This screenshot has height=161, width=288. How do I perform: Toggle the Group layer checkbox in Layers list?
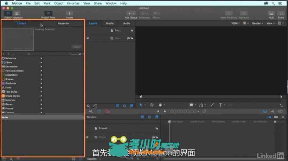pos(88,38)
